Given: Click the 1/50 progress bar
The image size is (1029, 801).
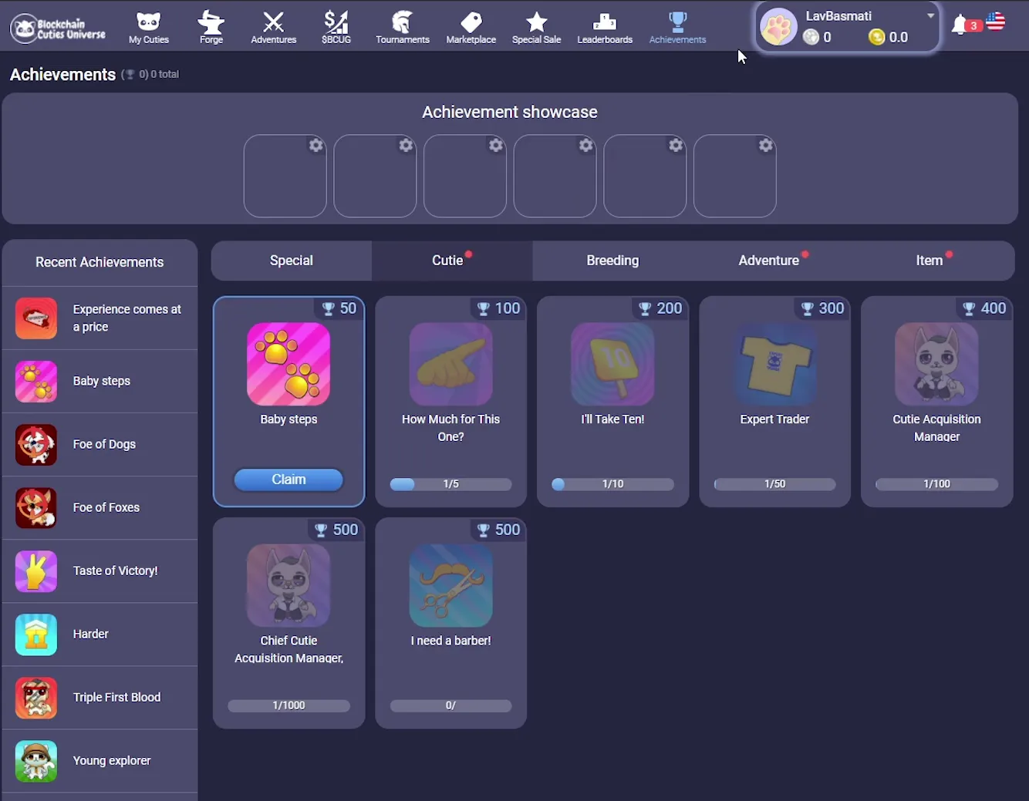Looking at the screenshot, I should (774, 484).
